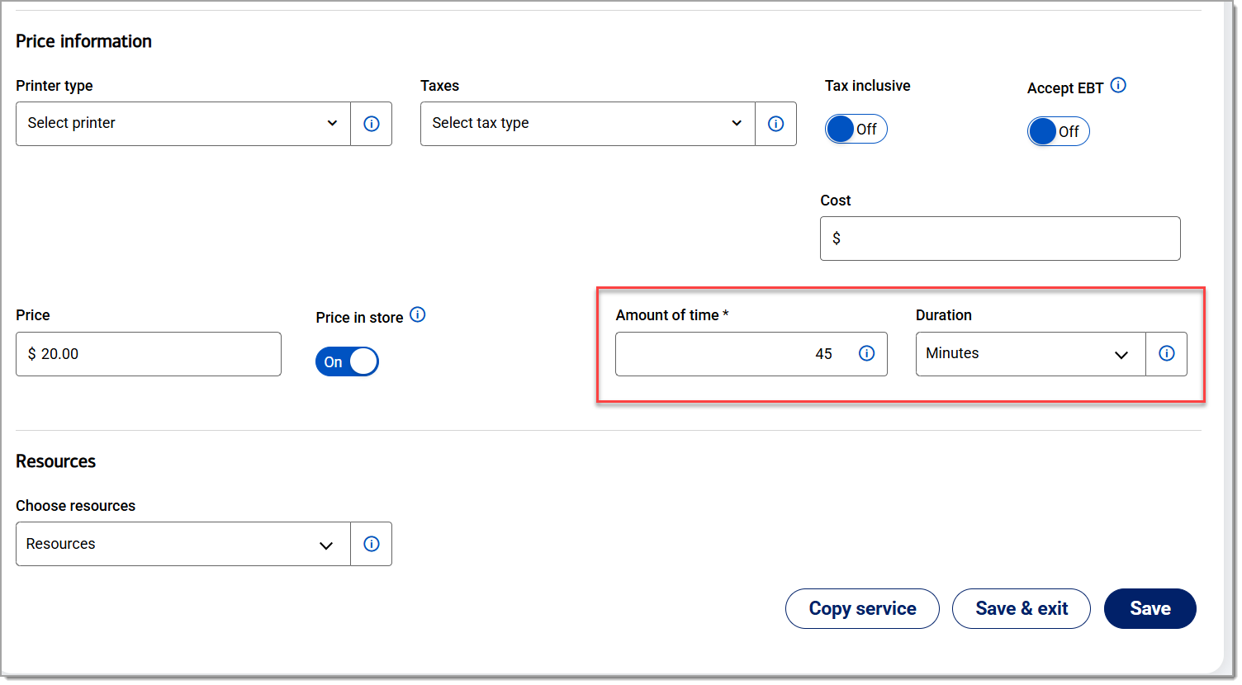Toggle the Tax inclusive switch
This screenshot has width=1242, height=685.
[x=856, y=129]
